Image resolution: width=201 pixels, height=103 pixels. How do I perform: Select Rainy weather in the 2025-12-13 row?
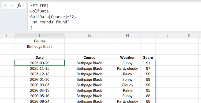[127, 74]
